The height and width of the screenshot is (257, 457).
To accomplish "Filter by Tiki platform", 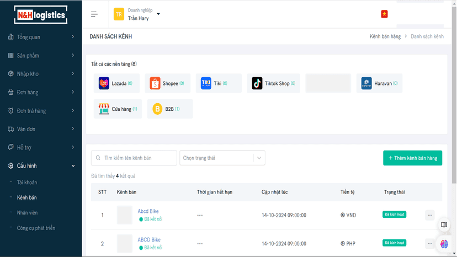I will [219, 83].
